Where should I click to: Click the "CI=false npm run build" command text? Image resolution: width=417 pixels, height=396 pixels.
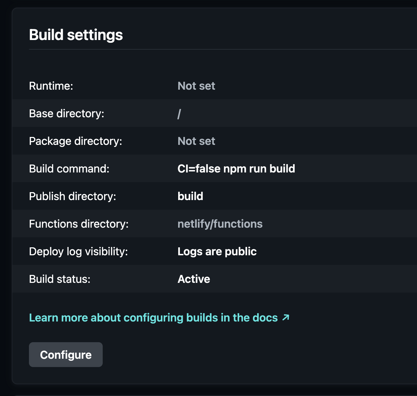click(236, 169)
